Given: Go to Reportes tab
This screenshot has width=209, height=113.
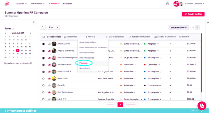Looking at the screenshot, I should pyautogui.click(x=68, y=4).
